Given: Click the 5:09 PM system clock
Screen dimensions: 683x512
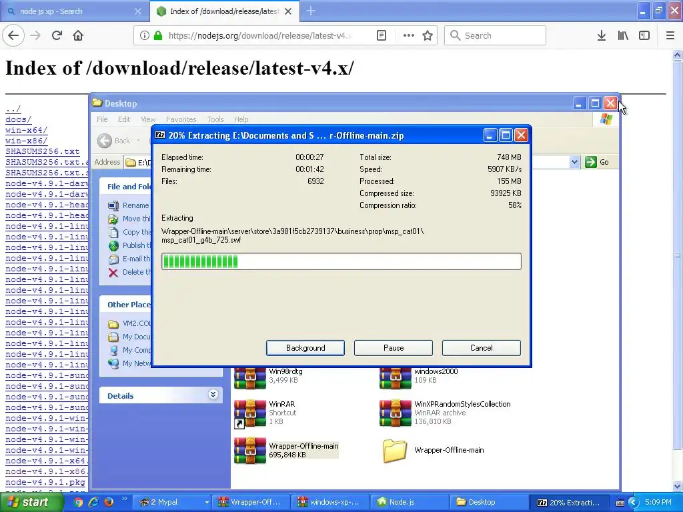Looking at the screenshot, I should [x=658, y=502].
